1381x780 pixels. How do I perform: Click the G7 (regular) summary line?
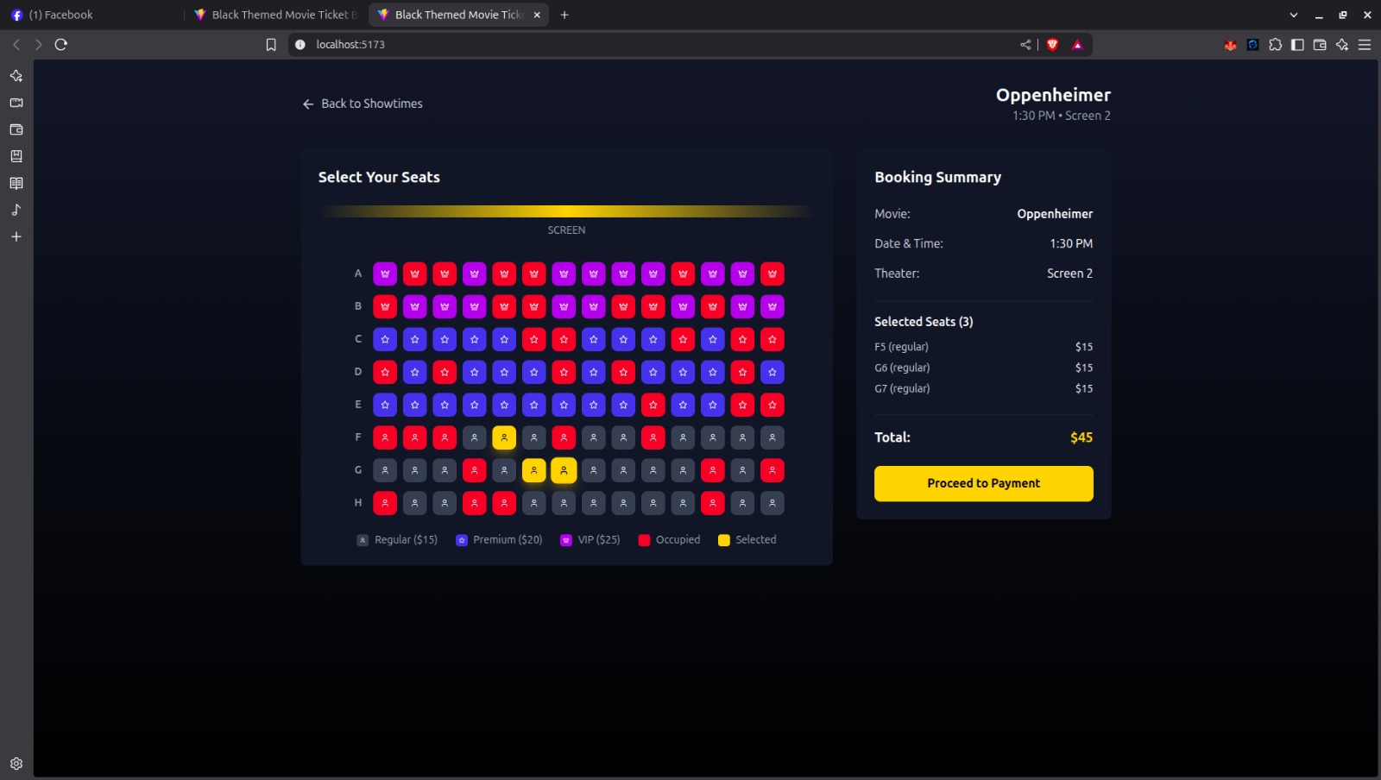(984, 388)
